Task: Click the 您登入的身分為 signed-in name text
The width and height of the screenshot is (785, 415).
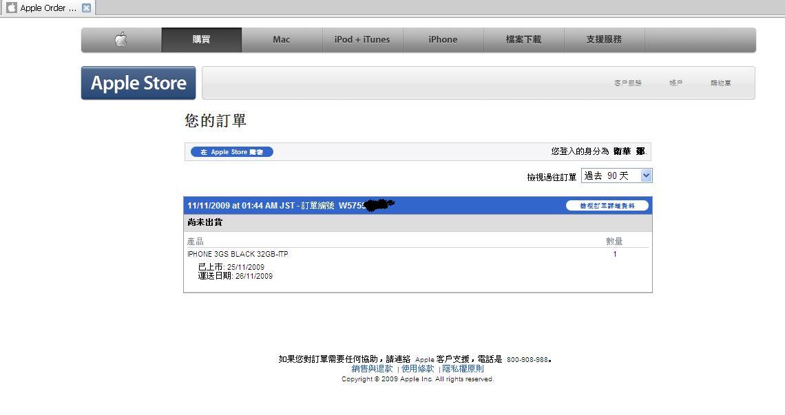Action: click(x=599, y=151)
